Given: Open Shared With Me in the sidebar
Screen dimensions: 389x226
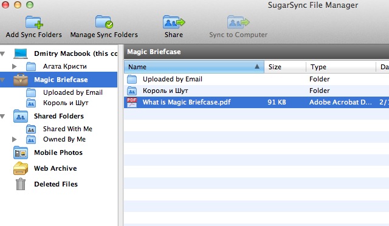Looking at the screenshot, I should (x=67, y=129).
